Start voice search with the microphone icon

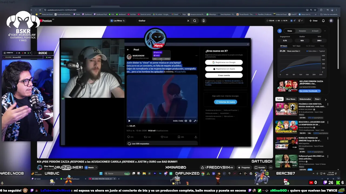(204, 21)
